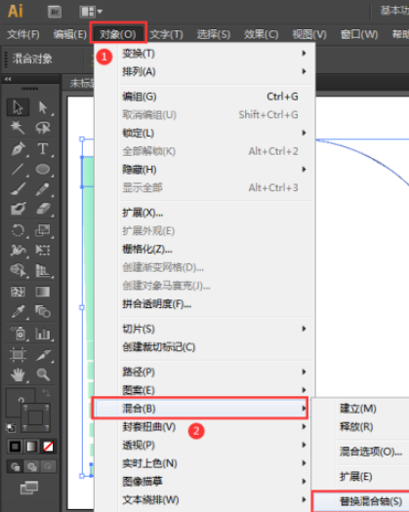Select the Perspective Grid tool
The width and height of the screenshot is (409, 512).
click(43, 270)
